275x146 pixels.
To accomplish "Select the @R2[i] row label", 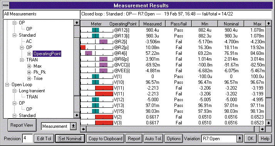I will [x=120, y=42].
